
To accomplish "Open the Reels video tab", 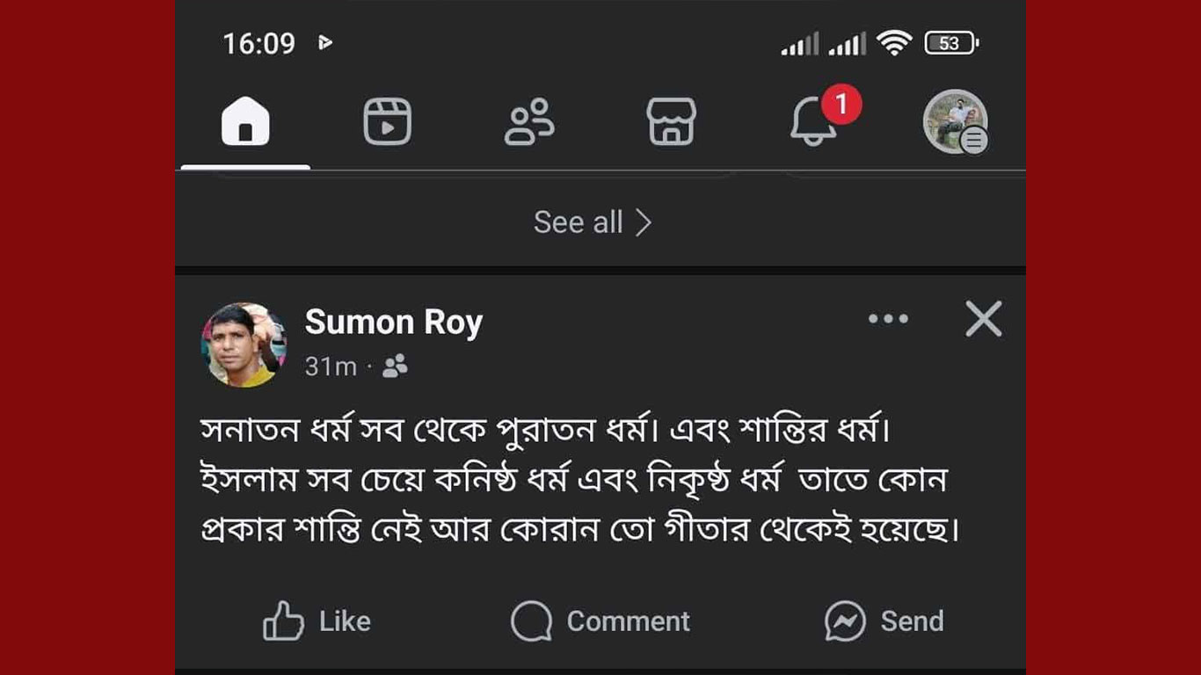I will (388, 121).
